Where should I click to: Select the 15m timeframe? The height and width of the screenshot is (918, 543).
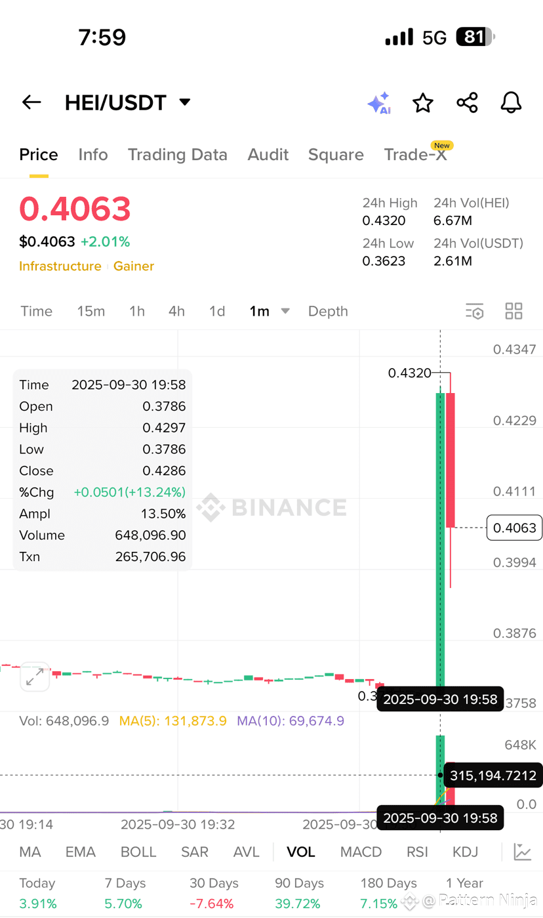pos(91,311)
